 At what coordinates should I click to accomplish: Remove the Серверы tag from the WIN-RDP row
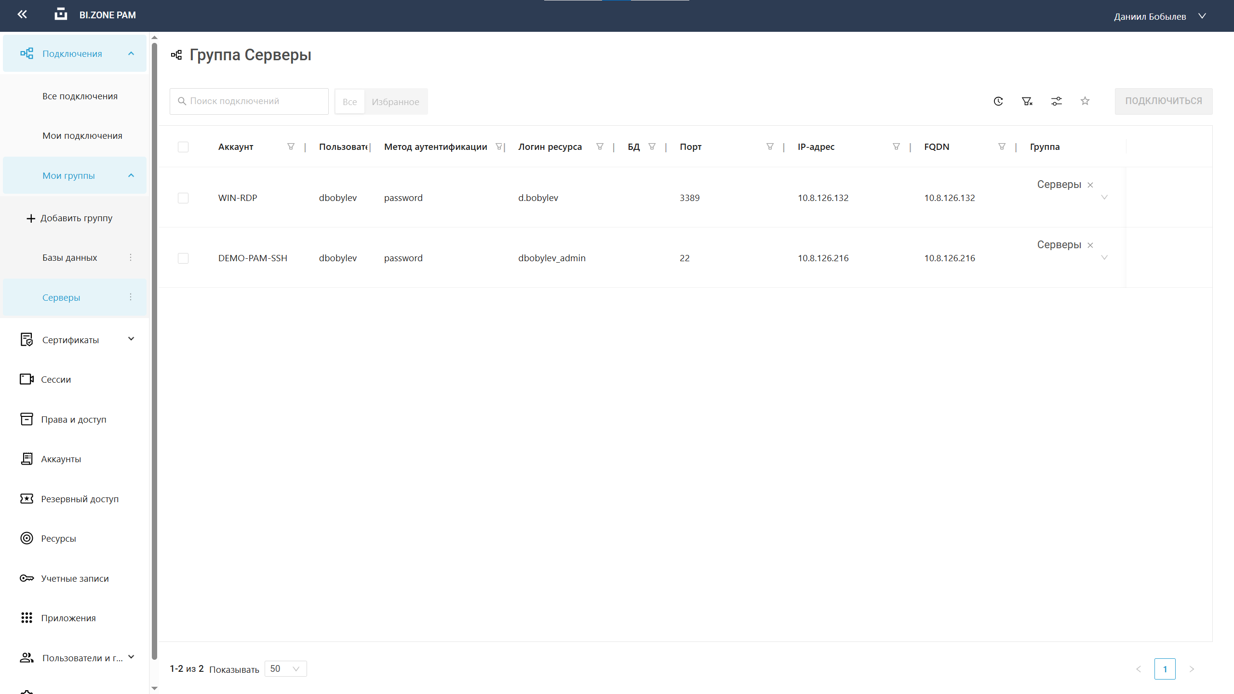tap(1090, 185)
